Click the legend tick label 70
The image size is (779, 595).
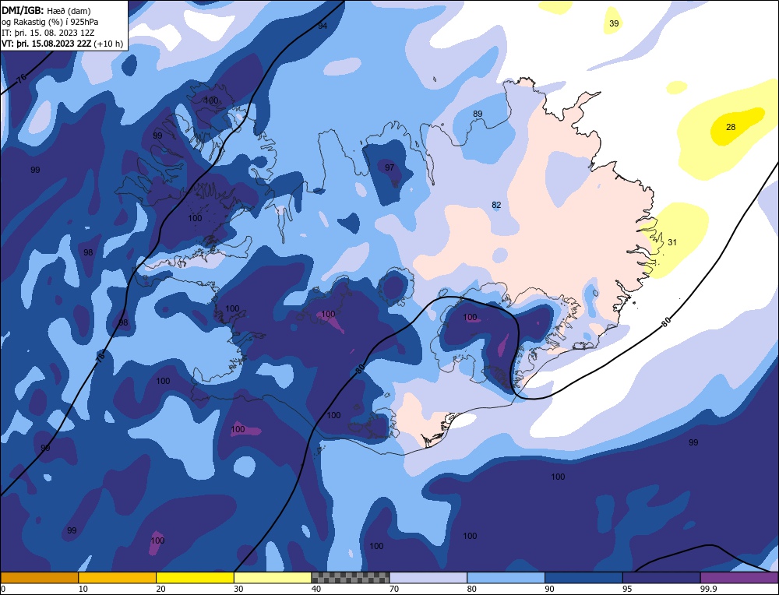coord(394,589)
